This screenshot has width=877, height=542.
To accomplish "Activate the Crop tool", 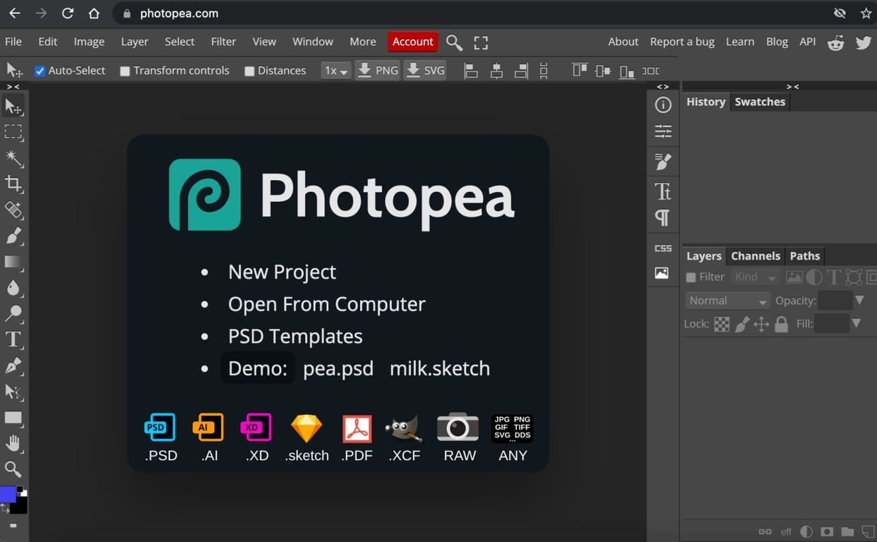I will click(x=14, y=184).
